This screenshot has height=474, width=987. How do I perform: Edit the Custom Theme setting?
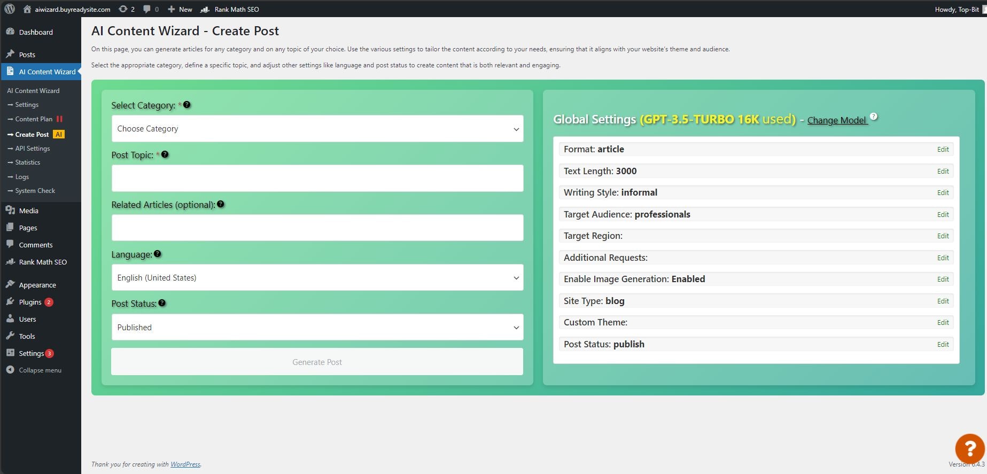[943, 323]
